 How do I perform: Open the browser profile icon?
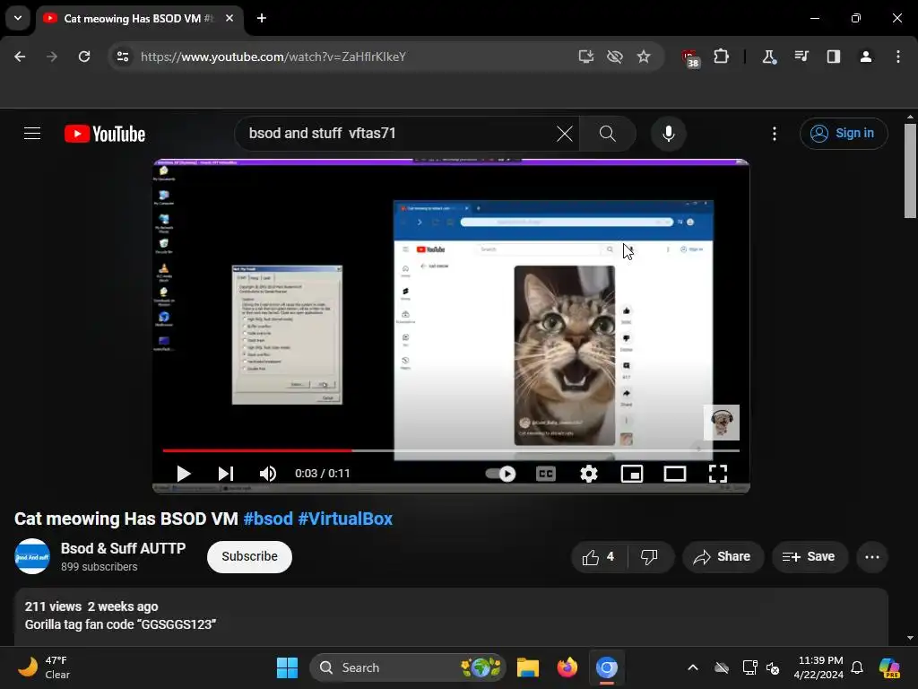pyautogui.click(x=866, y=57)
